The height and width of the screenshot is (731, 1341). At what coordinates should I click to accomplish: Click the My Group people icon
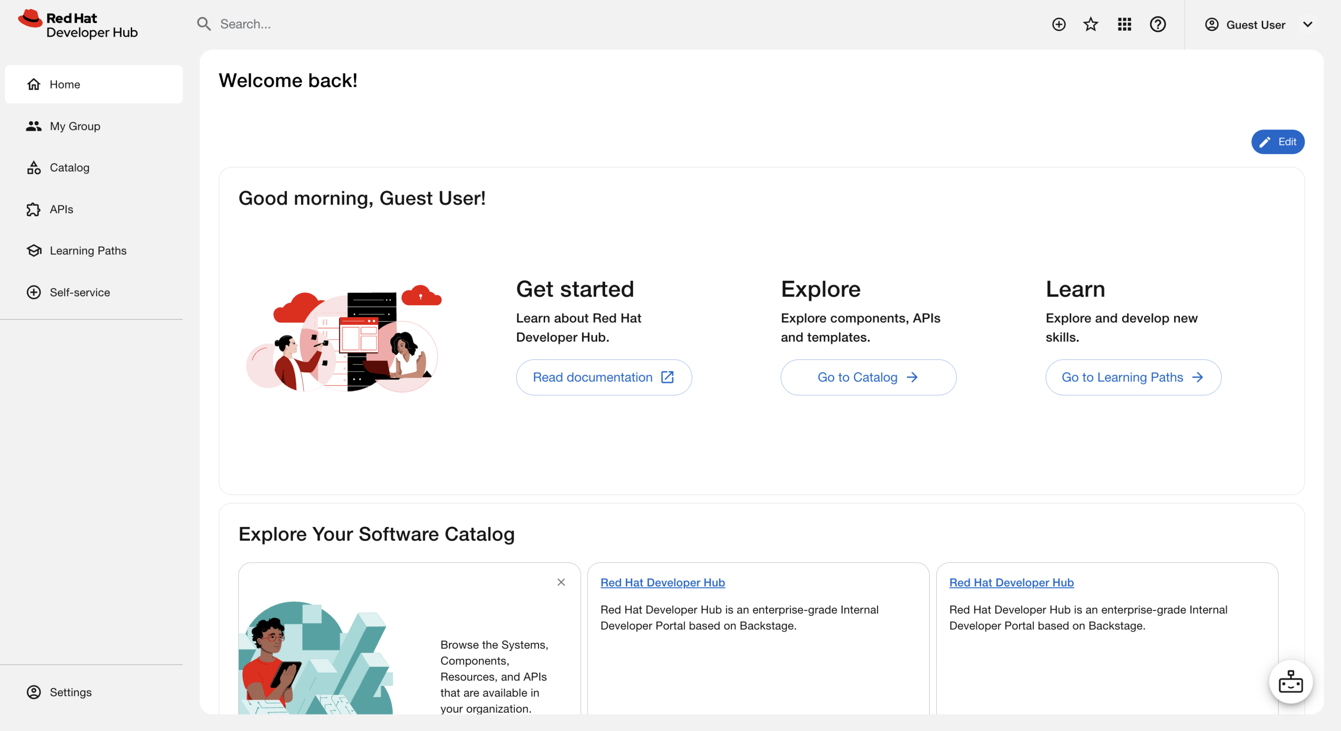[x=34, y=126]
